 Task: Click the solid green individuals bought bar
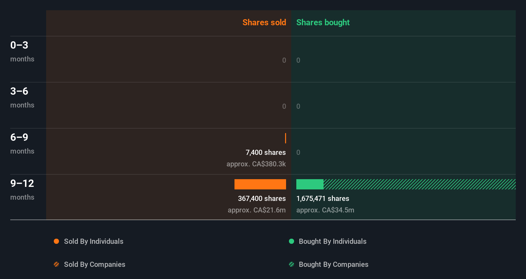[310, 184]
